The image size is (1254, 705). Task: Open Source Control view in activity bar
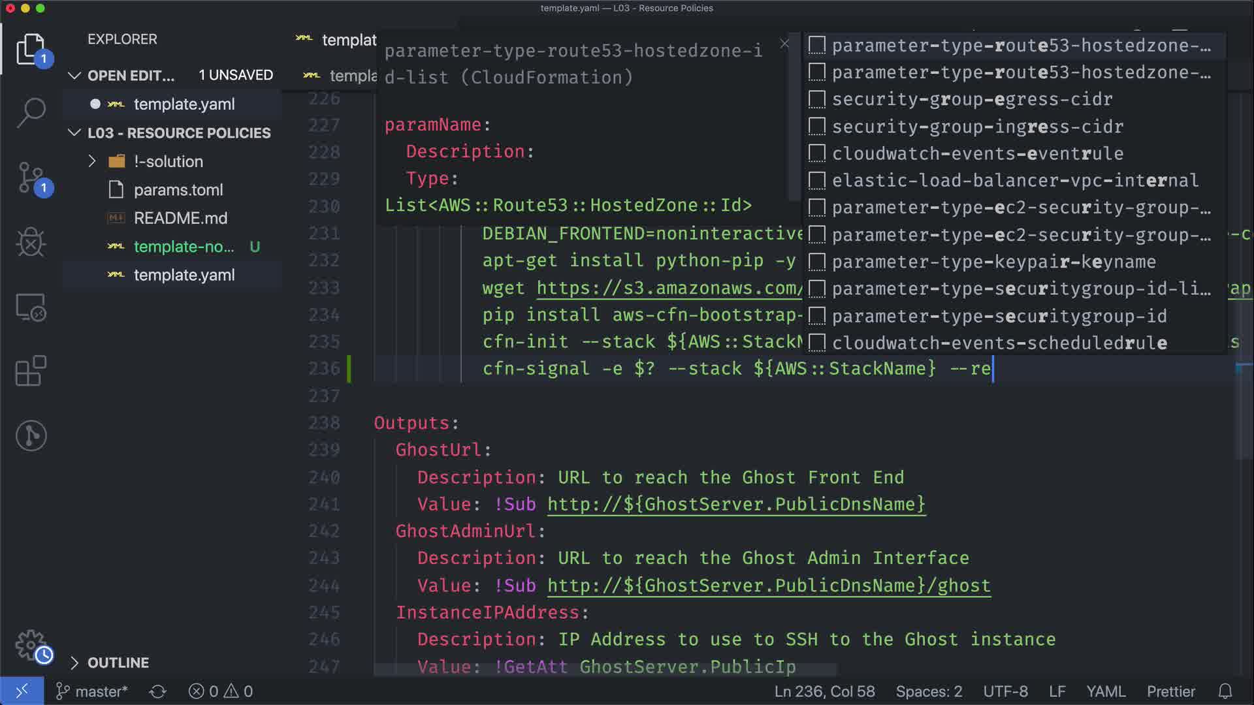[30, 178]
